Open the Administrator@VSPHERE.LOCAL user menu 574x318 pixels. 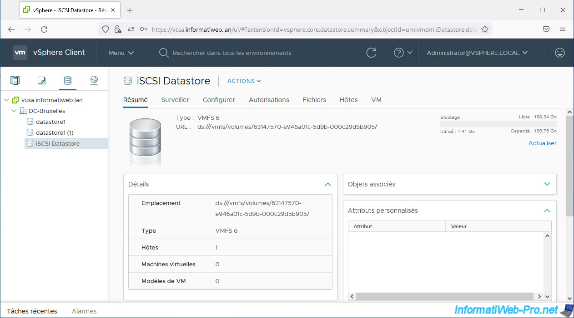[477, 53]
